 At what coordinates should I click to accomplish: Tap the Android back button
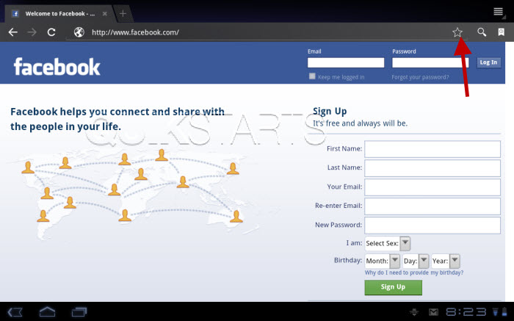[x=15, y=312]
